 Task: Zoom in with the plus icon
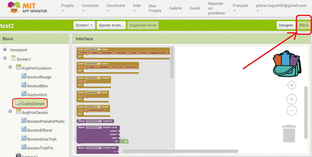click(292, 99)
